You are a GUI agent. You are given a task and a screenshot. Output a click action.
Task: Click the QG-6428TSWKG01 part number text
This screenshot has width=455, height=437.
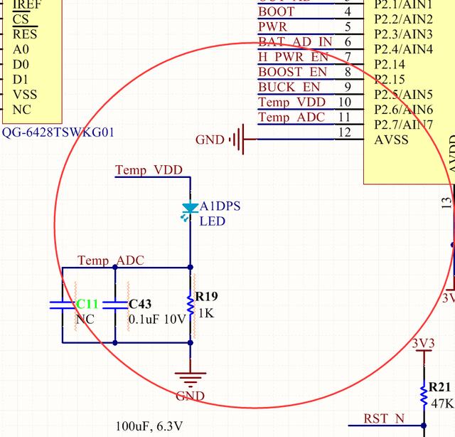click(58, 132)
